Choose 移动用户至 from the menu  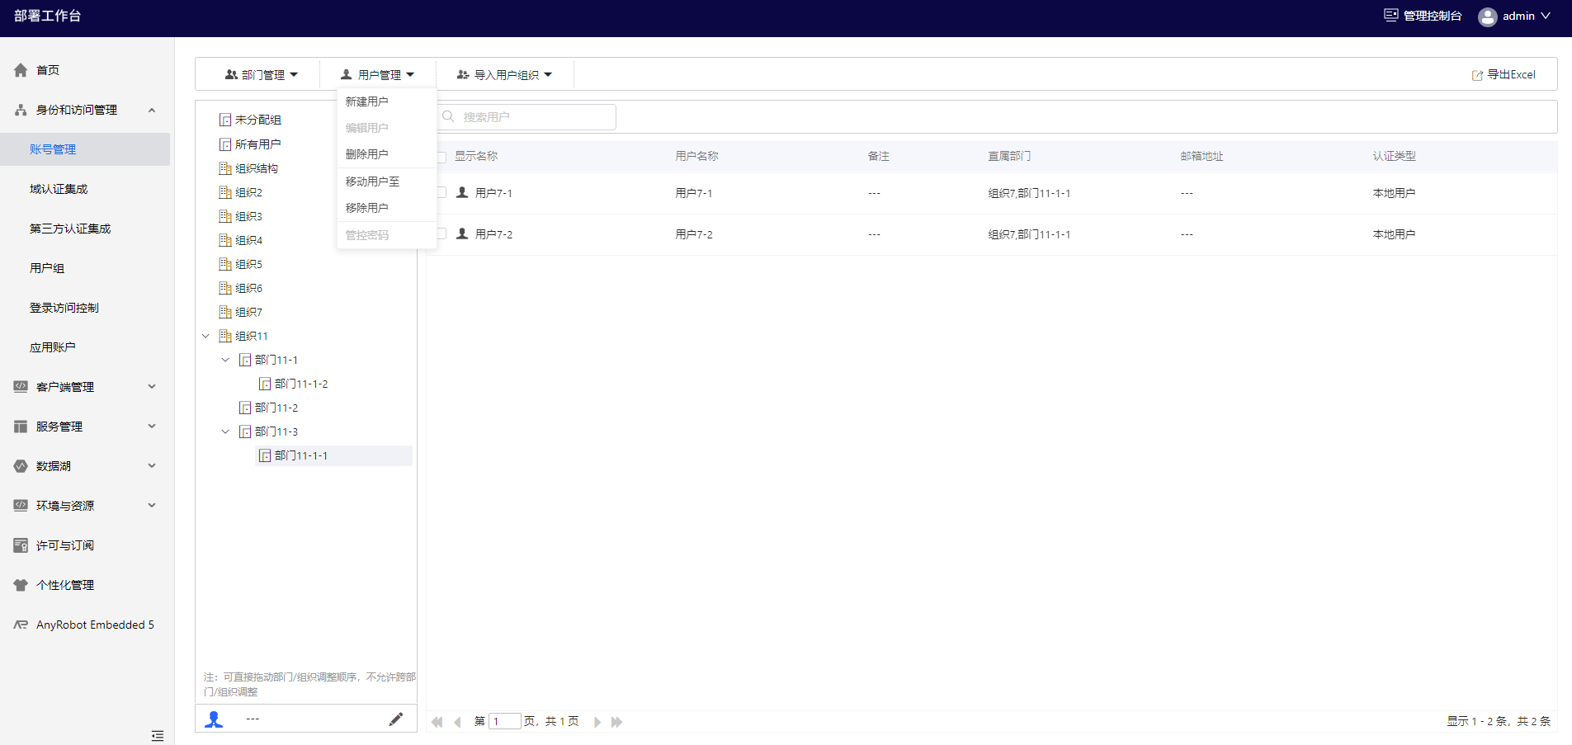[x=386, y=182]
